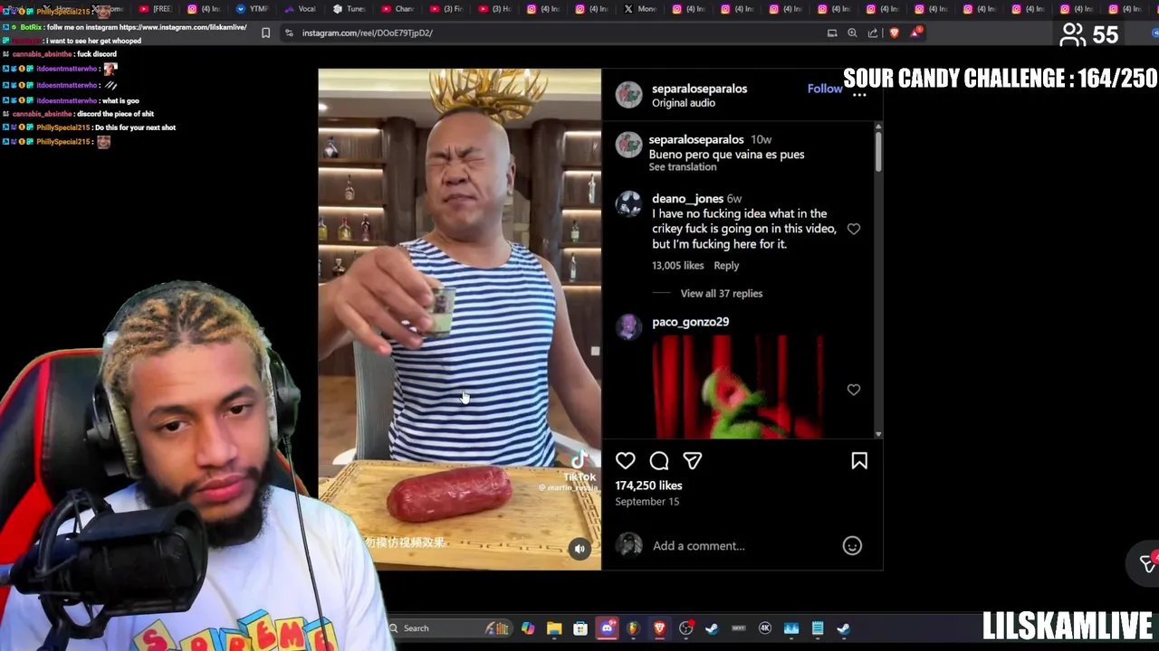
Task: Bookmark page icon beside address bar
Action: click(265, 33)
